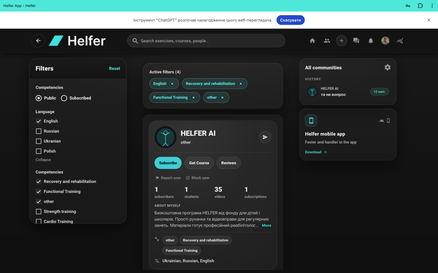Remove Functional Training active filter
The height and width of the screenshot is (273, 438).
click(x=193, y=97)
